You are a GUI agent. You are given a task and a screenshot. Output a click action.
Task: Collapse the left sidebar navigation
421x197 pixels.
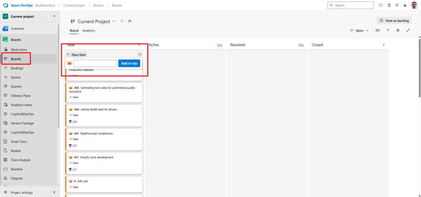pyautogui.click(x=54, y=192)
